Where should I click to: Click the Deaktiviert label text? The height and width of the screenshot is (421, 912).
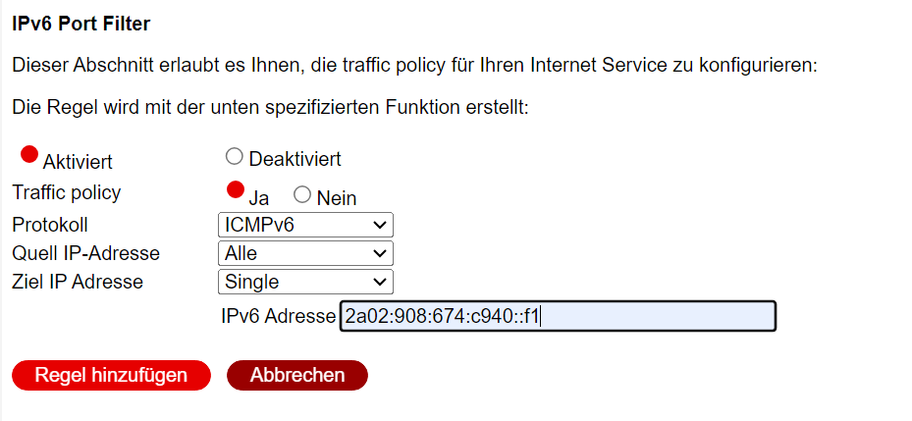(x=295, y=159)
